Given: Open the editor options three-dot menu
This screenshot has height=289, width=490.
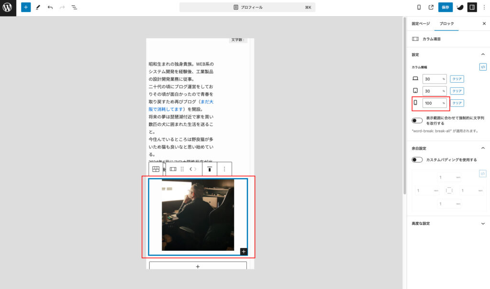Looking at the screenshot, I should 484,7.
